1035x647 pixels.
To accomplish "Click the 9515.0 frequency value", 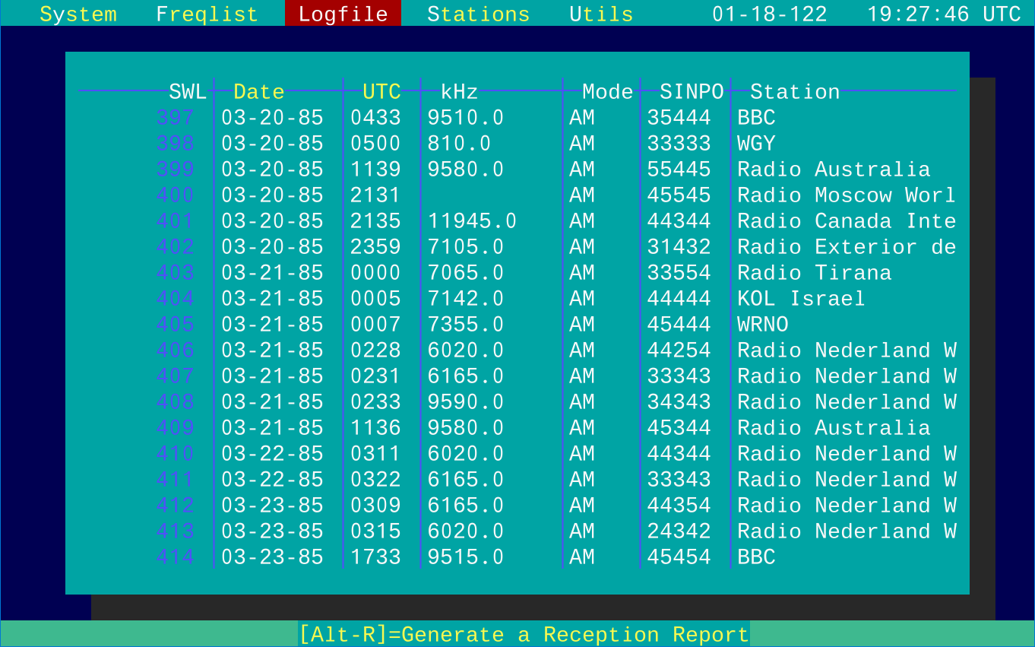I will [x=466, y=557].
